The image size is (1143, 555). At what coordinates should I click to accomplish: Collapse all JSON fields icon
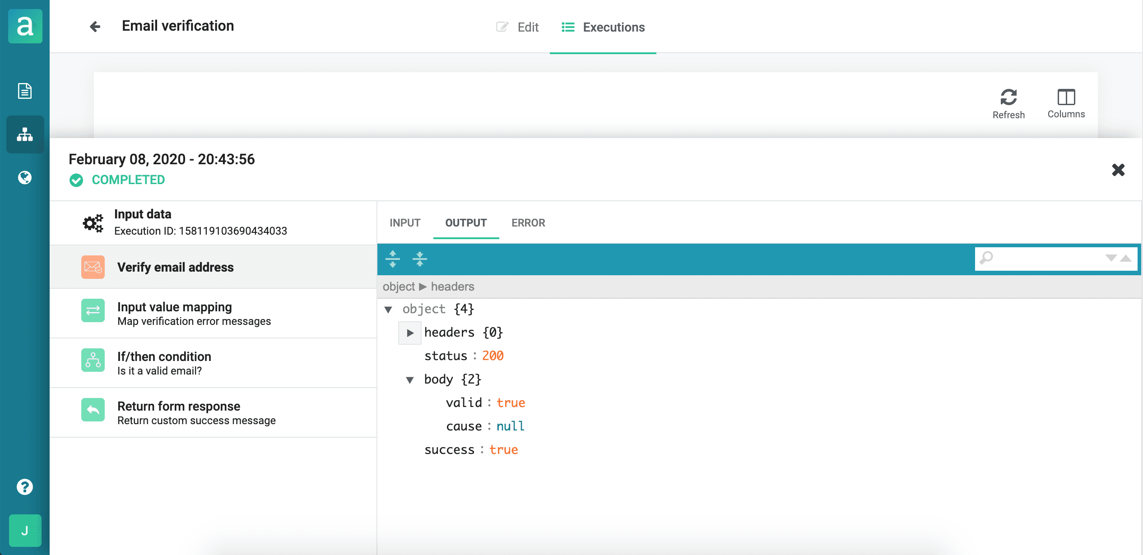tap(420, 259)
